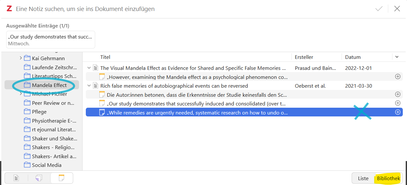Accept the dialog with the checkmark icon

[x=379, y=9]
